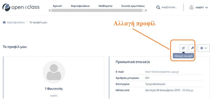Go to Χαρτοφυλάκιο in the top navigation
Image resolution: width=210 pixels, height=99 pixels.
tap(80, 6)
